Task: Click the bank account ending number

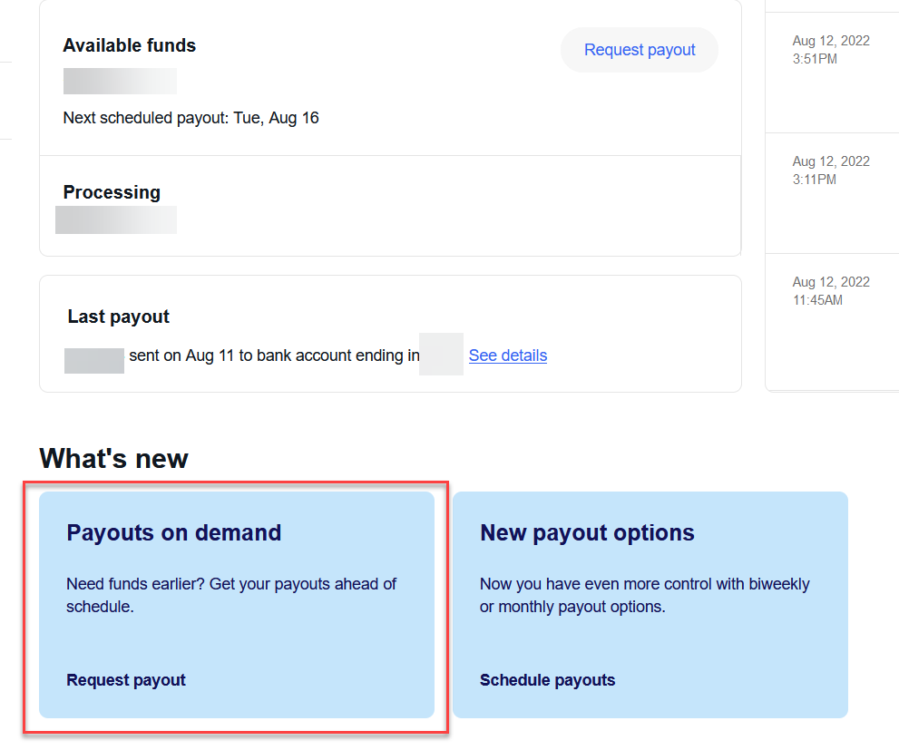Action: coord(441,354)
